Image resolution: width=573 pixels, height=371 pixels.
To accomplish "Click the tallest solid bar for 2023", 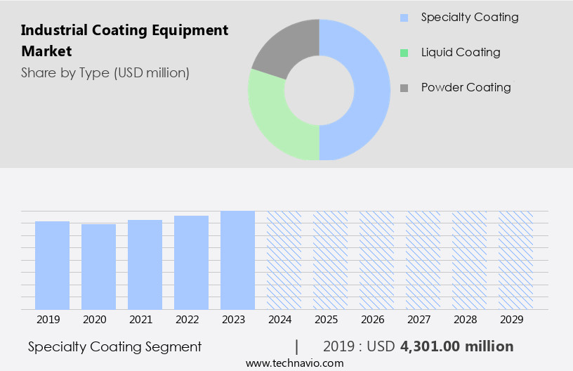I will pos(237,260).
